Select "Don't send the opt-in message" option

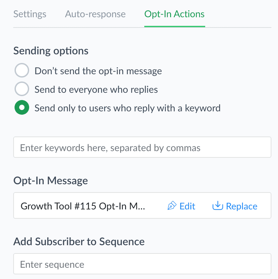(98, 71)
